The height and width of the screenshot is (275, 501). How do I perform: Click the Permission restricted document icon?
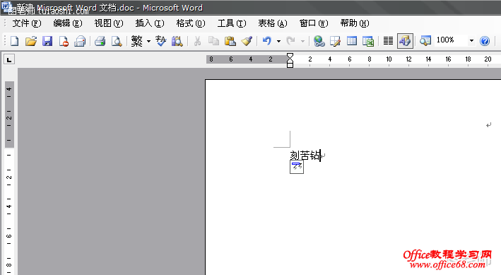(64, 41)
